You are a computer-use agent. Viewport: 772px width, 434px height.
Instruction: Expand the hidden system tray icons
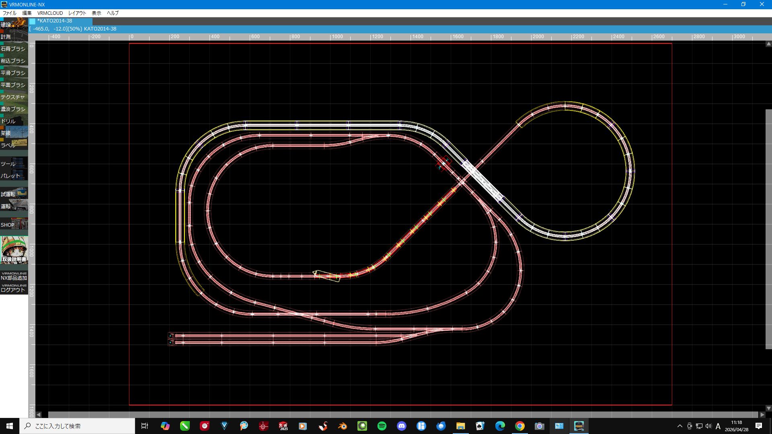coord(680,426)
